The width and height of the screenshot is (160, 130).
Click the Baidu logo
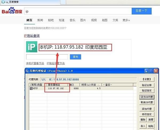coord(12,10)
